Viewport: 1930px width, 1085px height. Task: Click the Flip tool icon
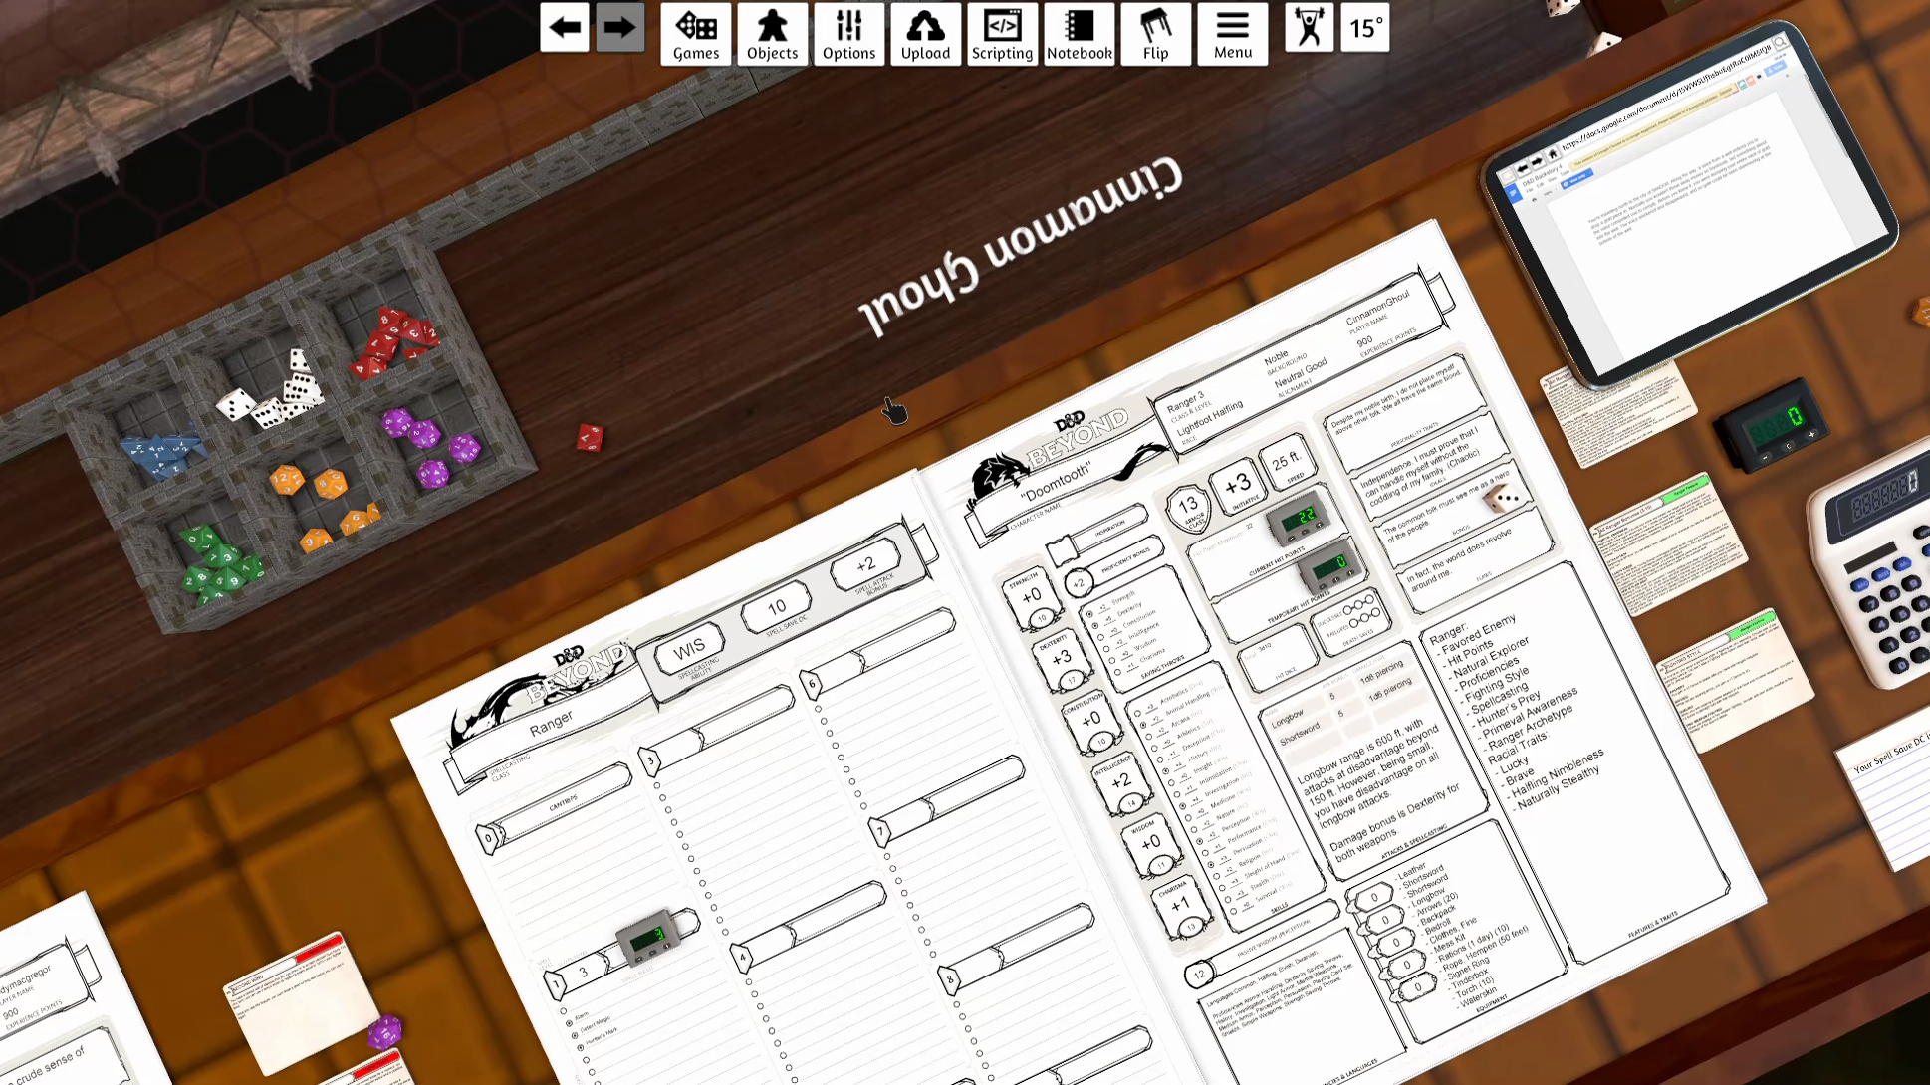(1154, 33)
